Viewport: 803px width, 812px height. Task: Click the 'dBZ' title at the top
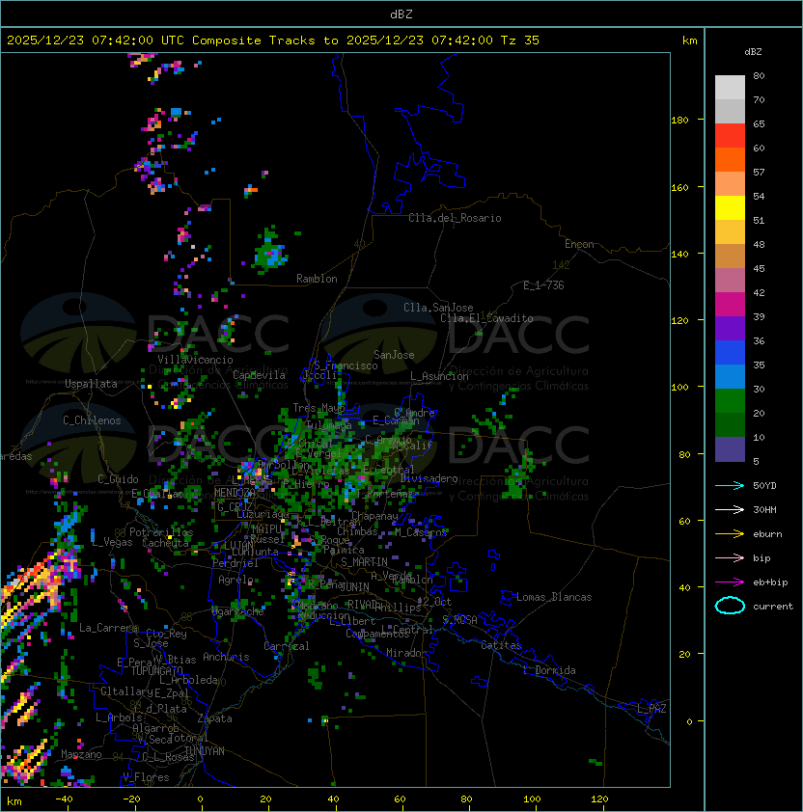click(x=401, y=14)
